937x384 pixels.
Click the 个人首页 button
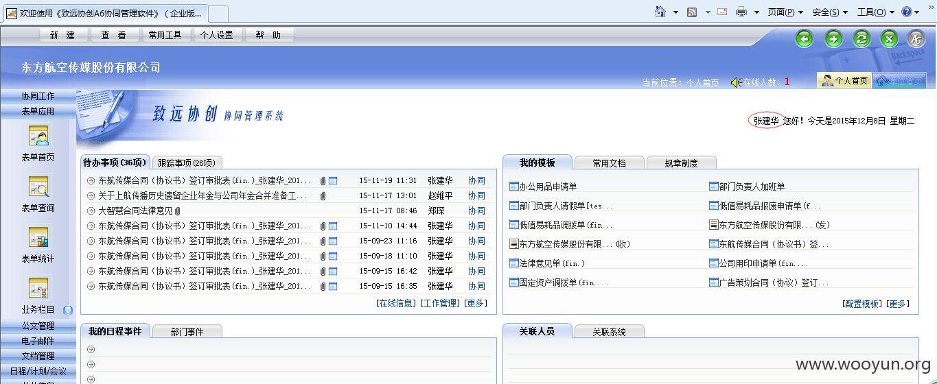click(x=844, y=81)
